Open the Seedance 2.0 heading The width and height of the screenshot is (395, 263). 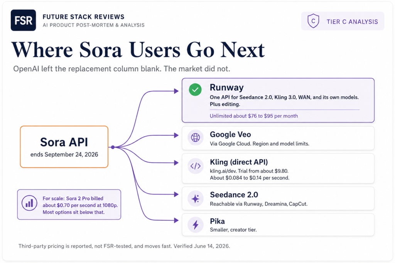(x=234, y=195)
